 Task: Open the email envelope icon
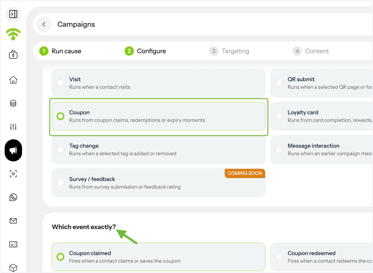13,221
